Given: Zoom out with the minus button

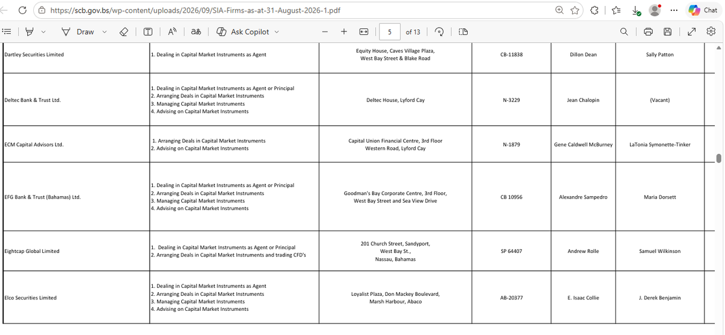Looking at the screenshot, I should 325,32.
